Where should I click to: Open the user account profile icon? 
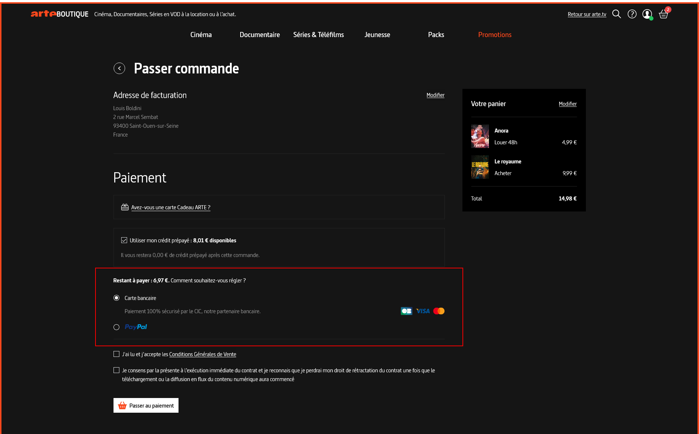click(647, 14)
